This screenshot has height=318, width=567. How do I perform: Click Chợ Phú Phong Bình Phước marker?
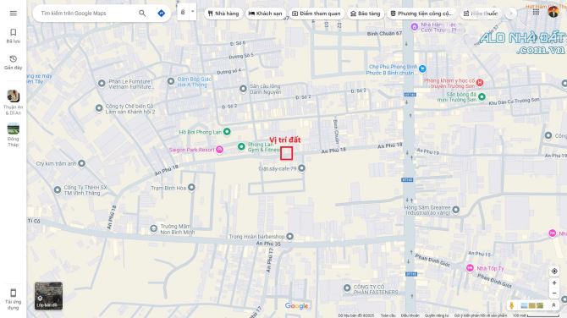pyautogui.click(x=422, y=69)
